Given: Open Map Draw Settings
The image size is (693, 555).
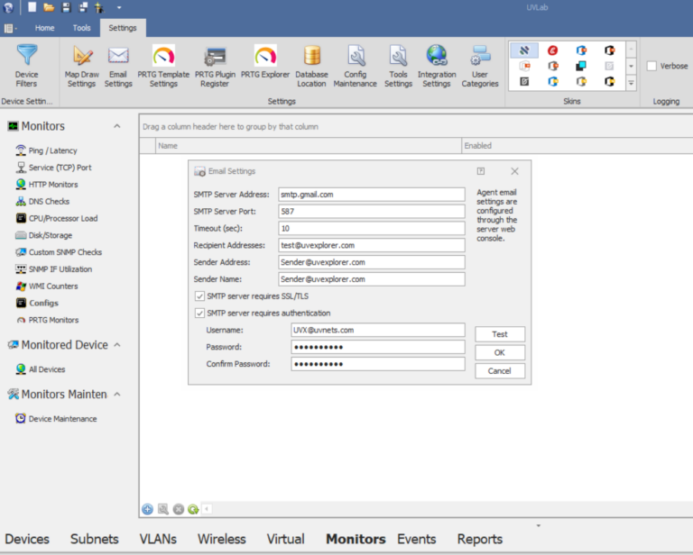Looking at the screenshot, I should click(82, 66).
